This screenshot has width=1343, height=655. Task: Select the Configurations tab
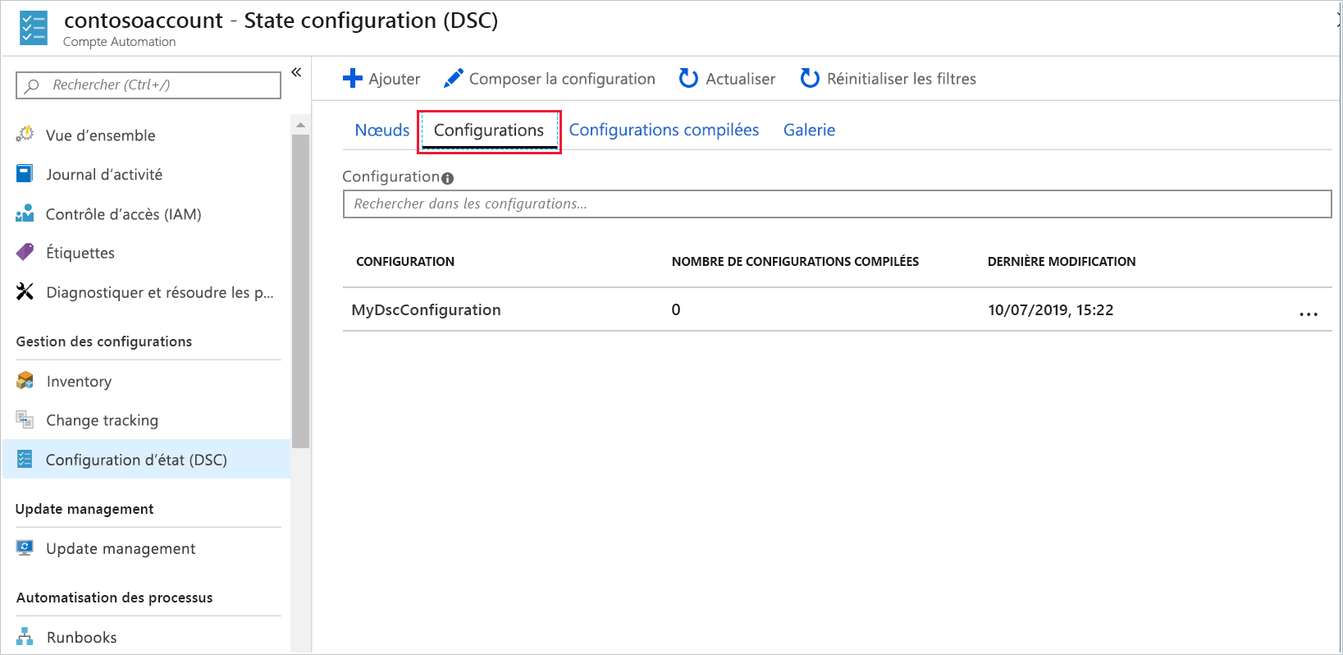pyautogui.click(x=489, y=131)
